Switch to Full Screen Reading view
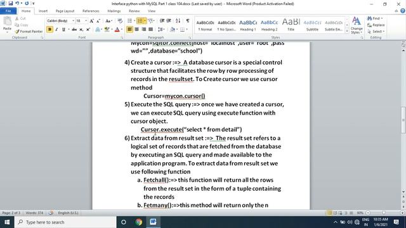This screenshot has width=406, height=228. click(x=335, y=213)
